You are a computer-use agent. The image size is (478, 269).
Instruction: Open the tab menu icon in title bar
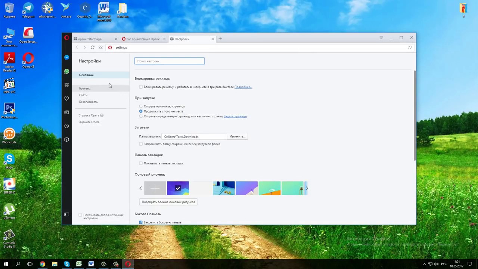click(381, 38)
